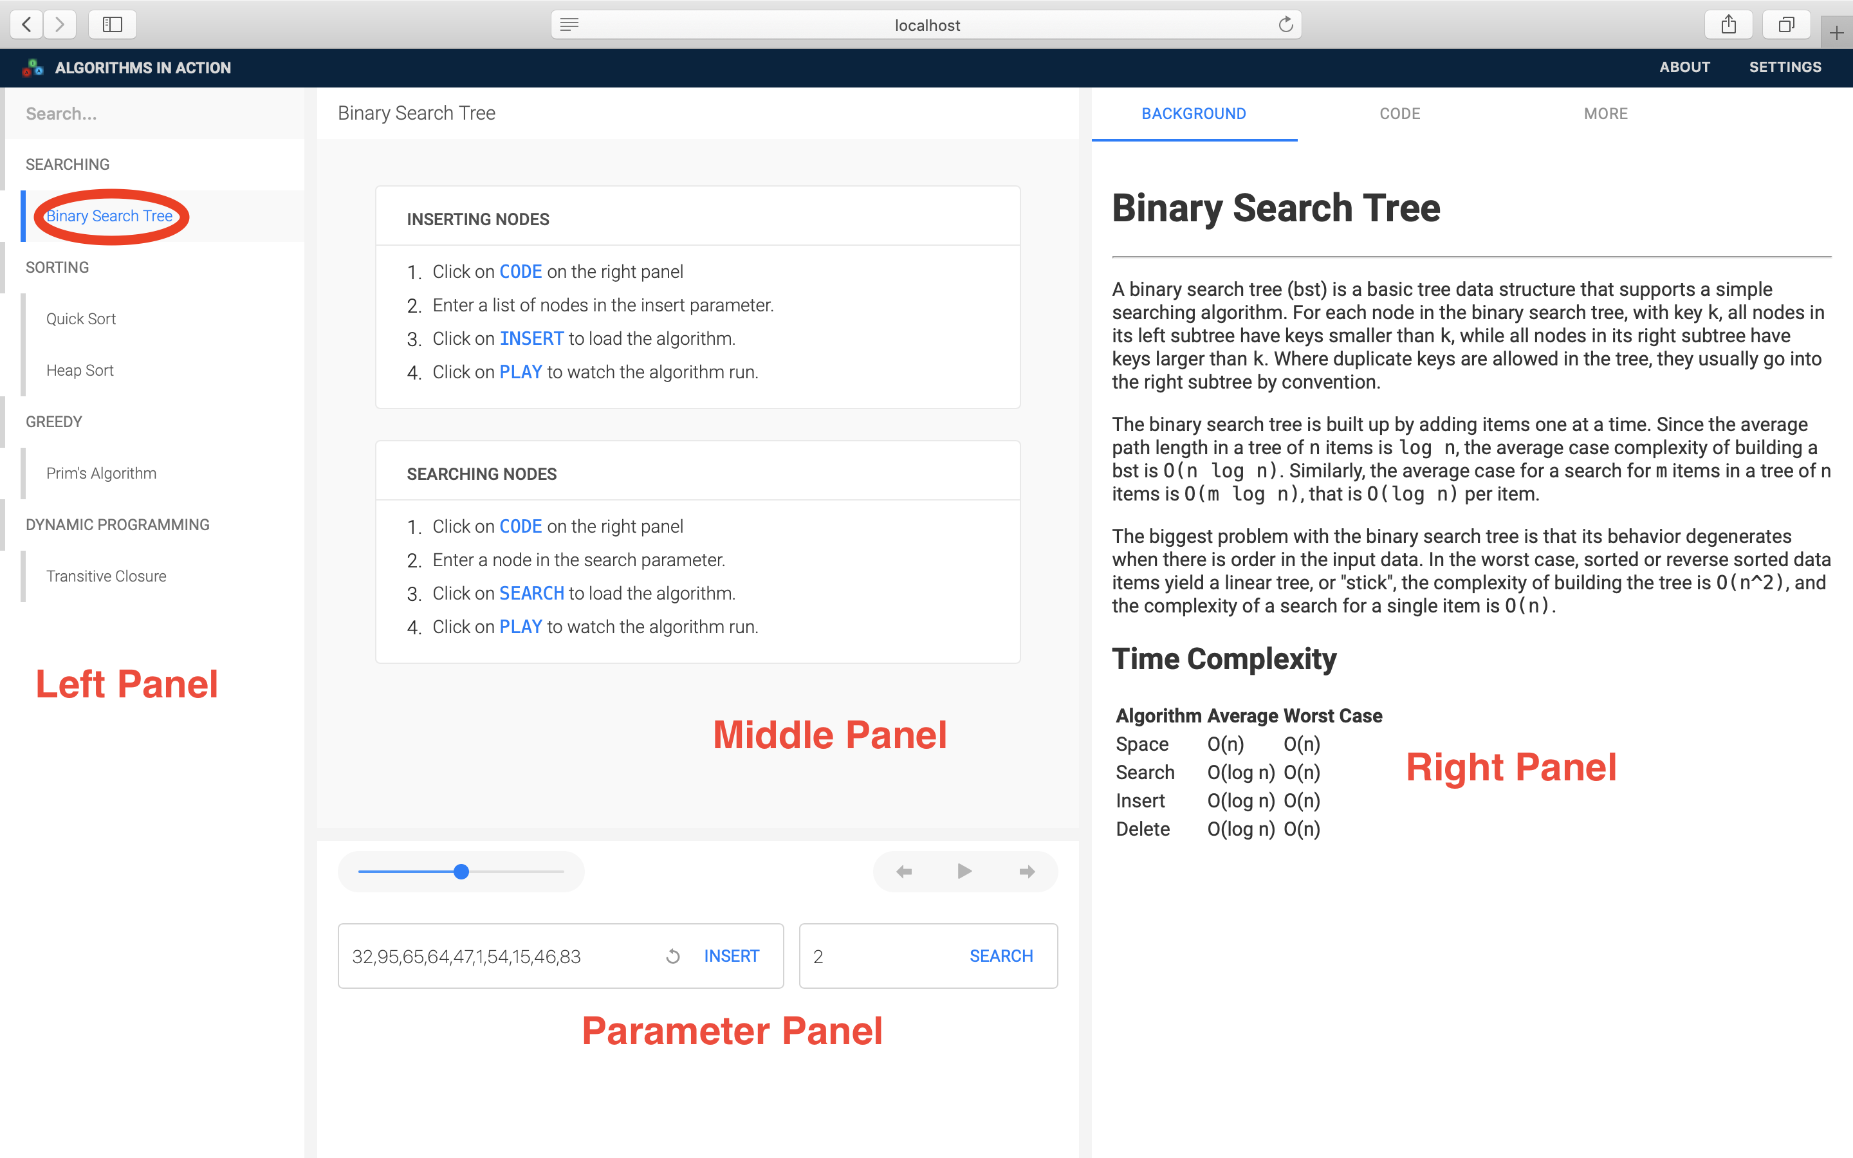Click the INSERT button

tap(732, 956)
